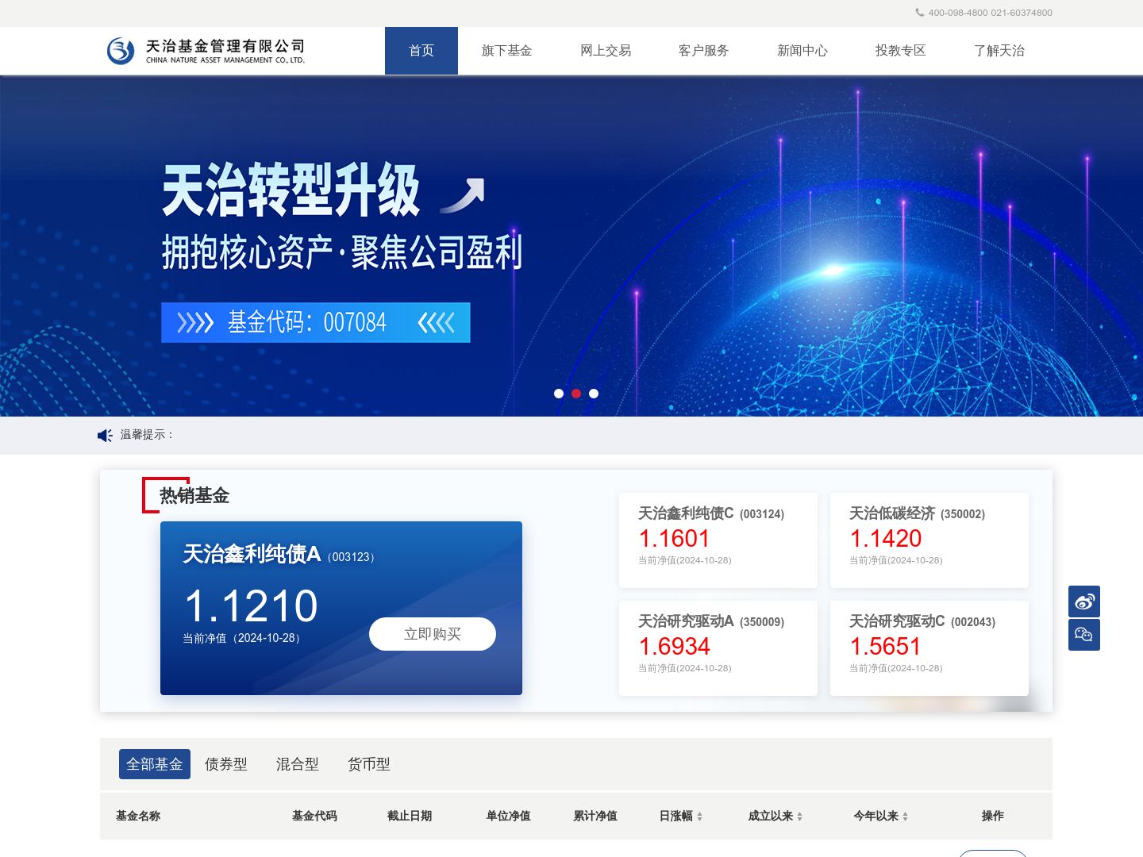Click 当前净值 (2024-10-28) under 1.1210
1143x857 pixels.
pyautogui.click(x=244, y=638)
